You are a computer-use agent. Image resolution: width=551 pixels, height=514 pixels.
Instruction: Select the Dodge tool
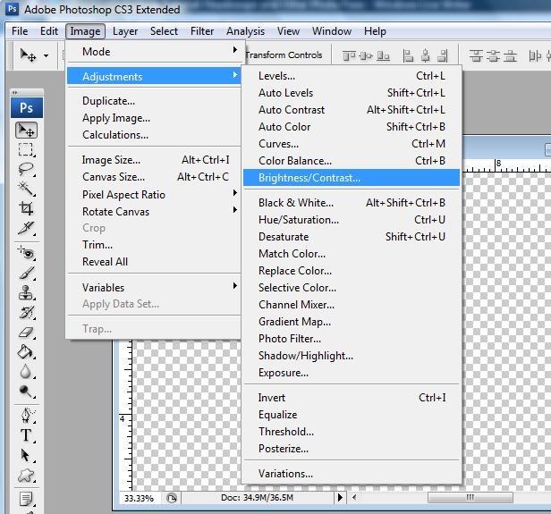pos(26,392)
